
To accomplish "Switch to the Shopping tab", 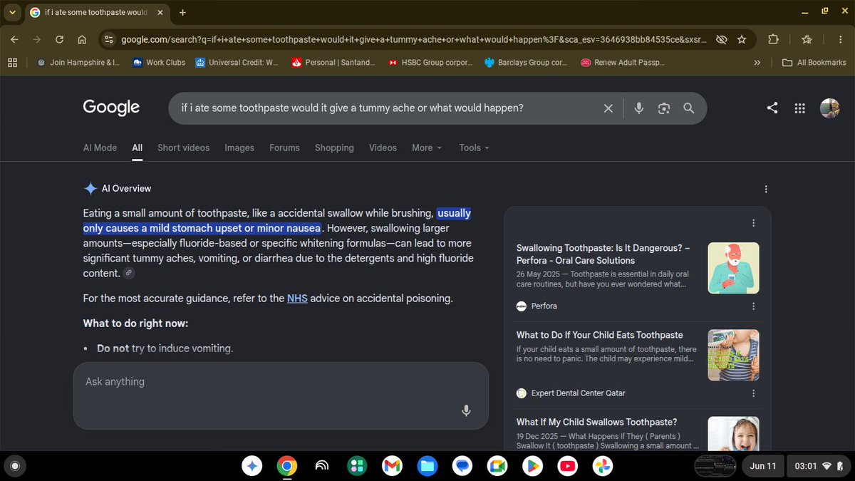I will [334, 148].
